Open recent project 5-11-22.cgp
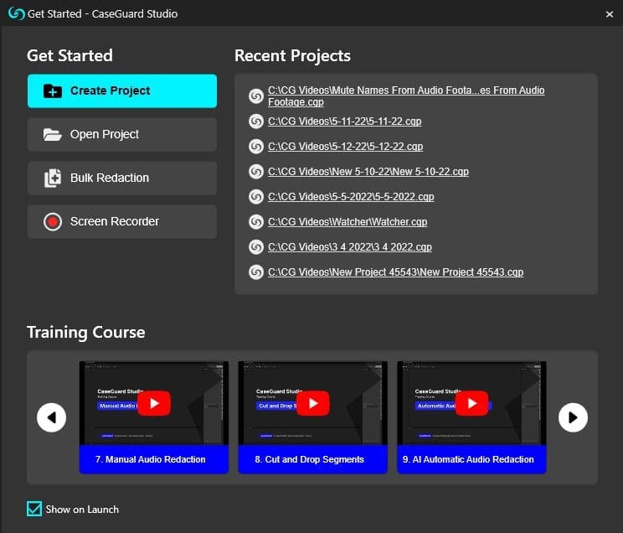The image size is (623, 533). pos(344,122)
